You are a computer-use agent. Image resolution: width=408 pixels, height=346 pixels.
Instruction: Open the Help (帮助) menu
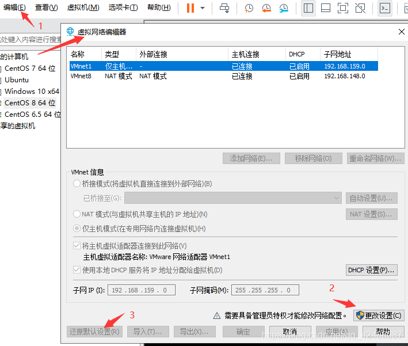click(159, 7)
